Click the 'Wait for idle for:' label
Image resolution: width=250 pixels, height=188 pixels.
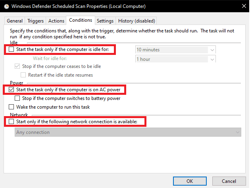click(50, 58)
